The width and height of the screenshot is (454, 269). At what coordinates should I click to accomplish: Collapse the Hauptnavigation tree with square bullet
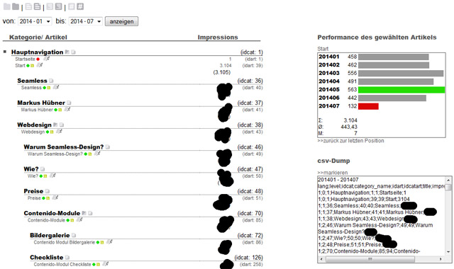[5, 52]
